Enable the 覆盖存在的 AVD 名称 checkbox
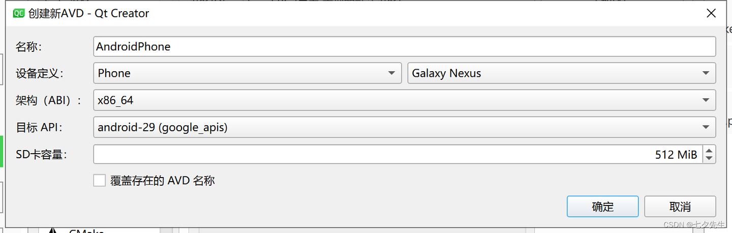The image size is (732, 233). click(100, 181)
